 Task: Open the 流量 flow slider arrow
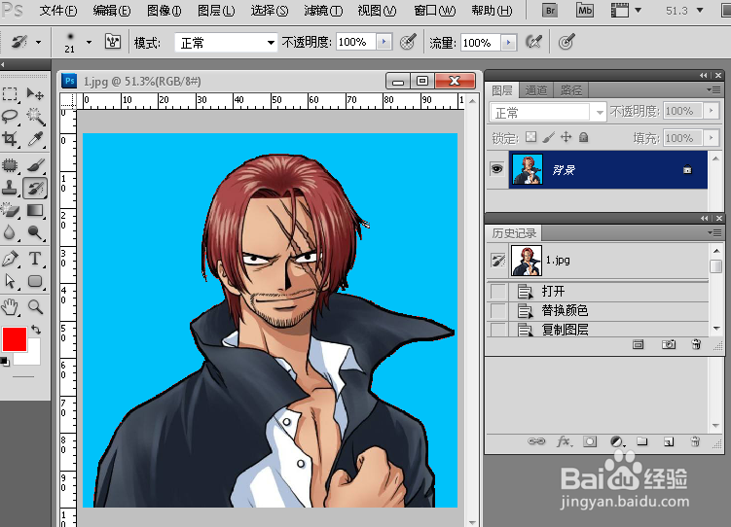(x=509, y=43)
